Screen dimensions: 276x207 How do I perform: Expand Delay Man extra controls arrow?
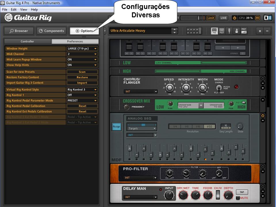(262, 196)
